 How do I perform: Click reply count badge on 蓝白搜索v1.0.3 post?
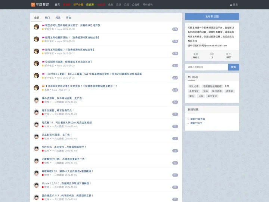(175, 199)
